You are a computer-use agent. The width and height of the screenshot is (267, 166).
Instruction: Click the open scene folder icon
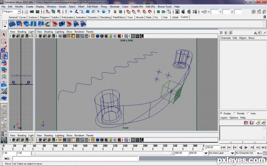point(32,12)
